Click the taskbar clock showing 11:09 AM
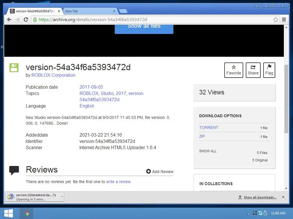The image size is (293, 219). (x=278, y=213)
